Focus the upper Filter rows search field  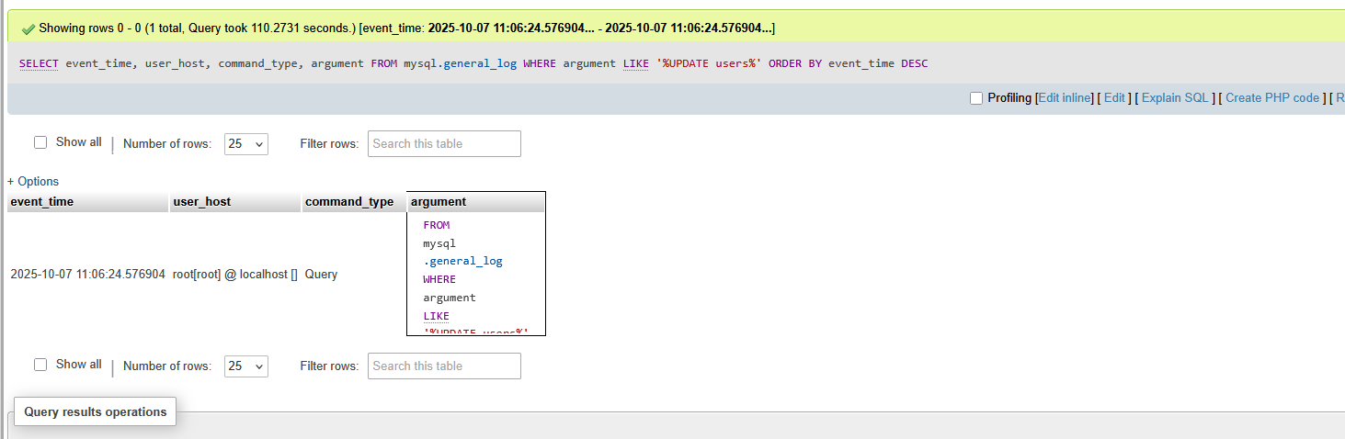(444, 143)
